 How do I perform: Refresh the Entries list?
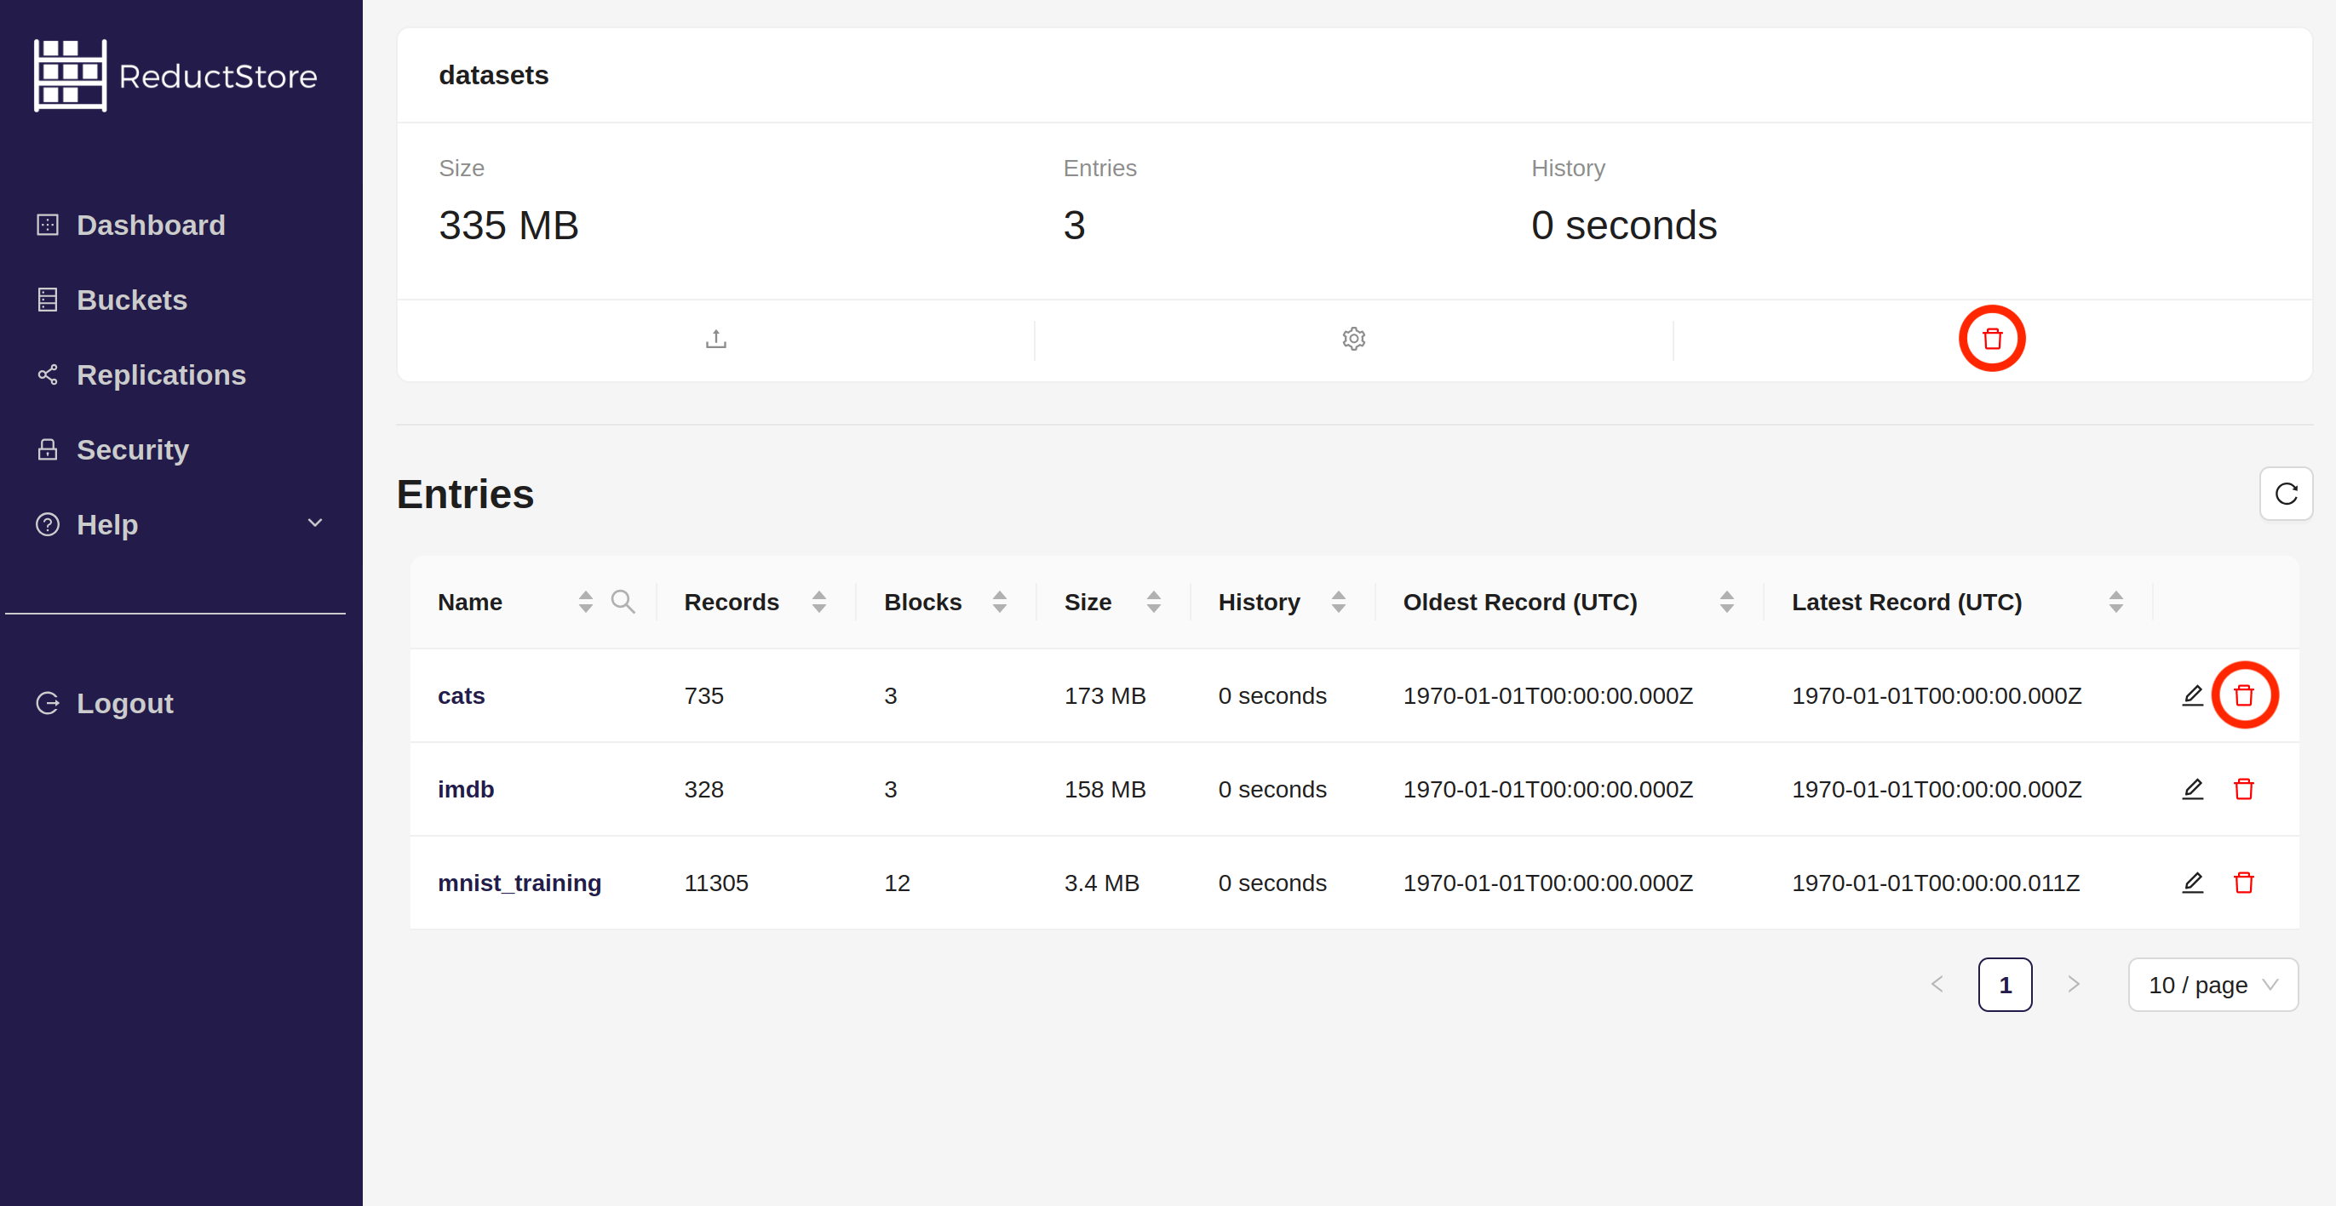pos(2285,494)
